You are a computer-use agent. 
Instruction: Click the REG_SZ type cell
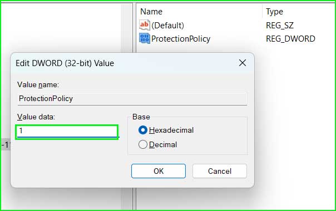pos(280,26)
